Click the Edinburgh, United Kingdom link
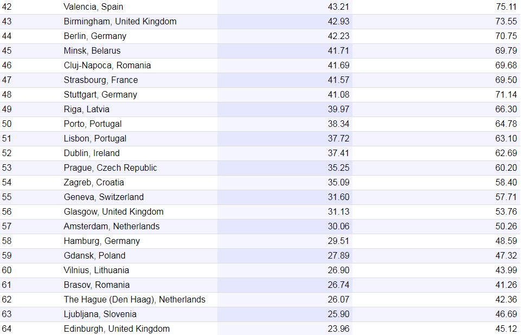 117,329
